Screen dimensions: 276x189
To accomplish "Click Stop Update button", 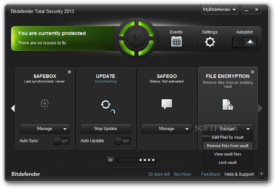I will [x=106, y=129].
